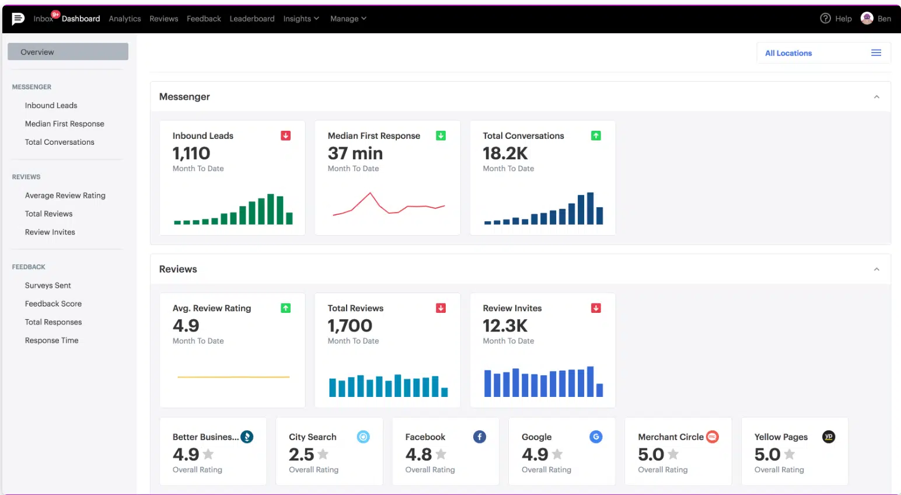Click the green trend arrow on Avg. Review Rating
This screenshot has height=495, width=901.
click(x=285, y=308)
